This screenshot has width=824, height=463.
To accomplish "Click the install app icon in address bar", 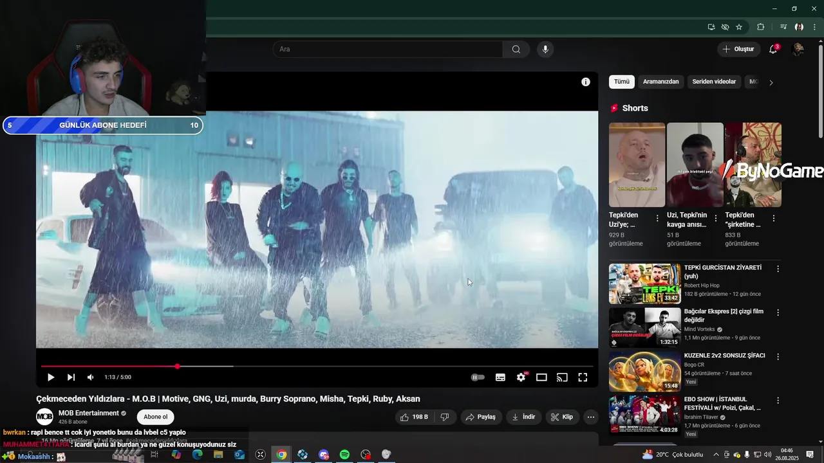I will pyautogui.click(x=711, y=27).
